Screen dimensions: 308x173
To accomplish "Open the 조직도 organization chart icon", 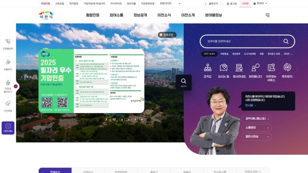I will point(207,68).
